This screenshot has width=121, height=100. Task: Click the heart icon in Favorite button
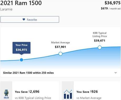click(24, 19)
